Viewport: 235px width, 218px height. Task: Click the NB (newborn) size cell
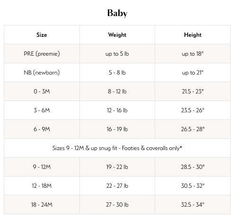[x=42, y=73]
